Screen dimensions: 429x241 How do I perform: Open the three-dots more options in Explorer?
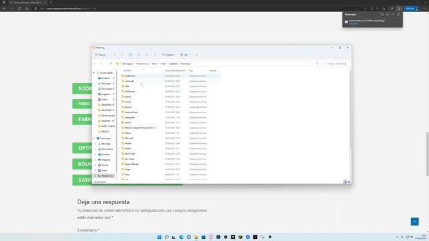(x=196, y=55)
